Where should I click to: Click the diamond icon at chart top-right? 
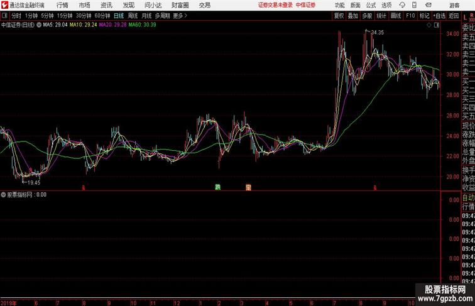tap(429, 25)
